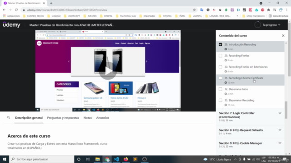Open the ESP language indicator
The height and width of the screenshot is (163, 291).
(263, 159)
